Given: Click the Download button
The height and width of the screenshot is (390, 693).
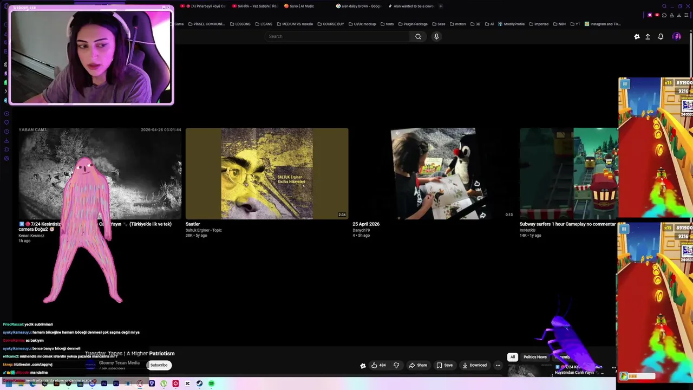Looking at the screenshot, I should 474,365.
